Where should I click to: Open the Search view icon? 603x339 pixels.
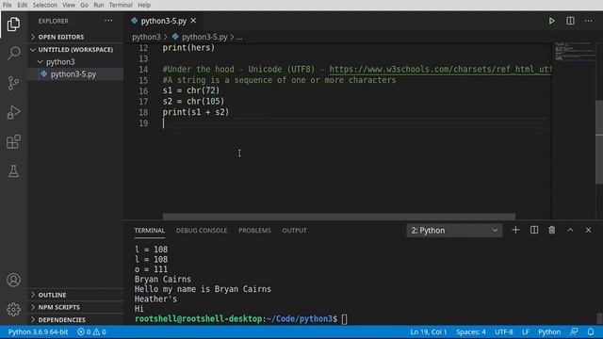[x=13, y=53]
